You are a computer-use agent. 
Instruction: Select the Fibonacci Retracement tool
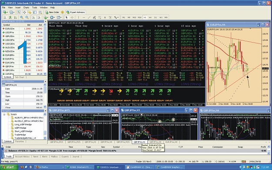click(x=100, y=17)
